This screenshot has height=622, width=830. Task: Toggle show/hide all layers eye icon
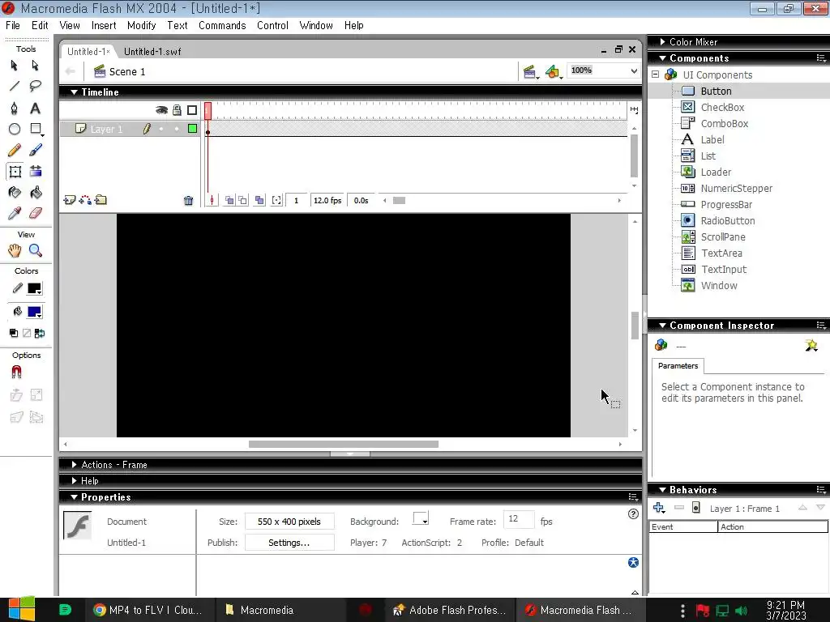161,110
